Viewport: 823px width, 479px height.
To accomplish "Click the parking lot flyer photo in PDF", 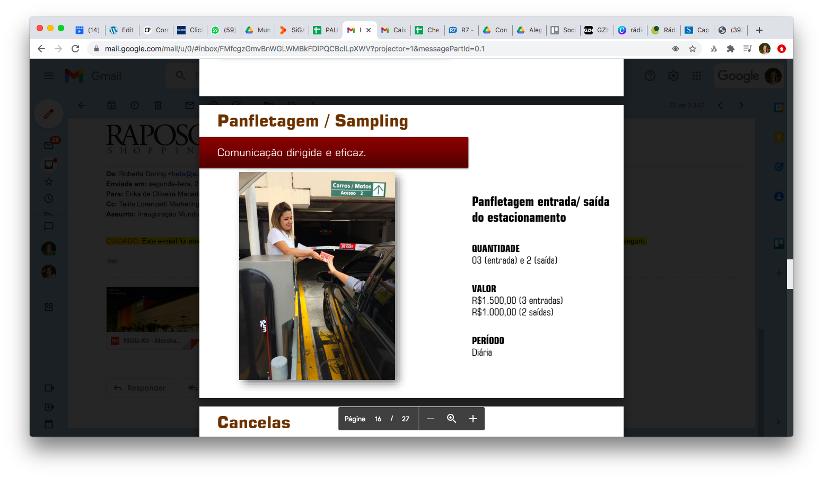I will click(x=317, y=276).
